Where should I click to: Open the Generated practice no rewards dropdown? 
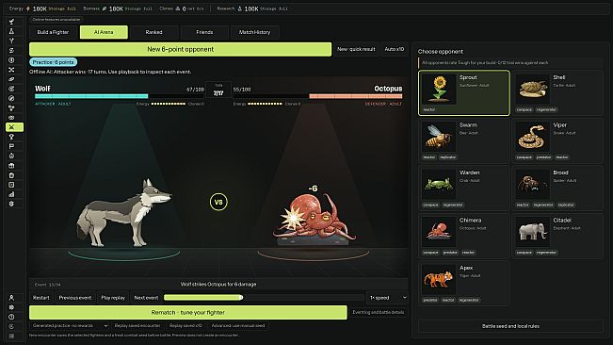pos(69,325)
